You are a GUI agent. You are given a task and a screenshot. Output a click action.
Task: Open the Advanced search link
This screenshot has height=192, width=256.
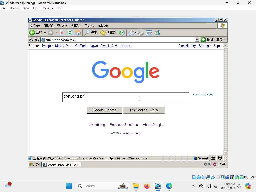click(203, 94)
